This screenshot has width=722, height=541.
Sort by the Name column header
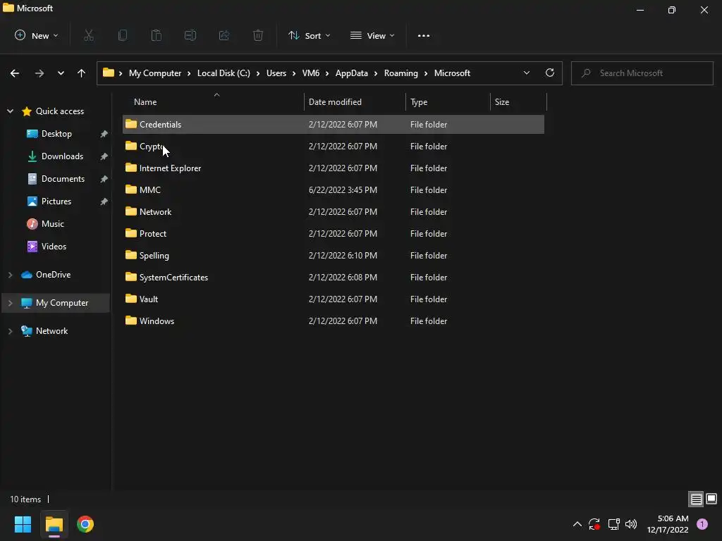tap(214, 101)
